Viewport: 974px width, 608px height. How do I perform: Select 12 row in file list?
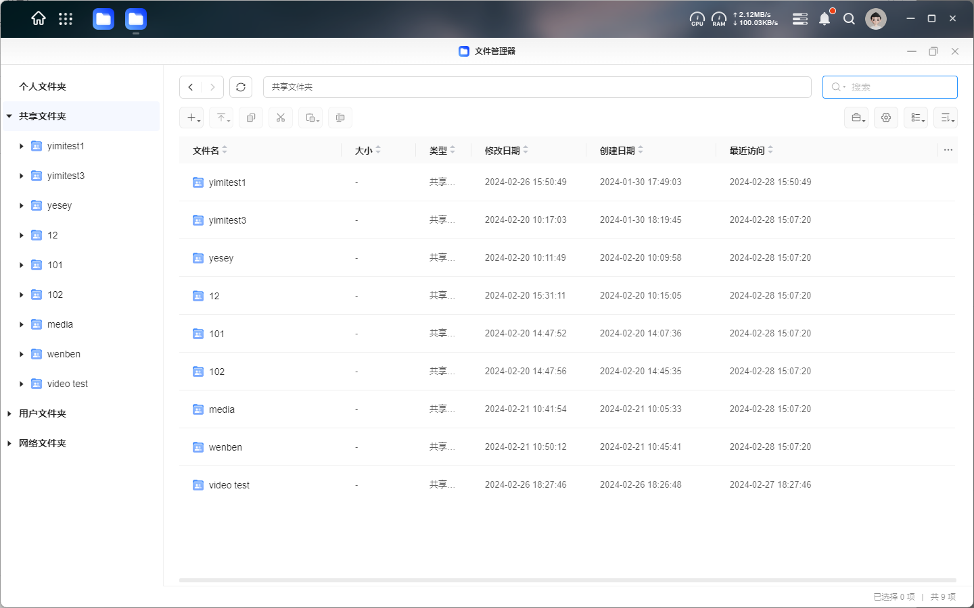point(567,296)
